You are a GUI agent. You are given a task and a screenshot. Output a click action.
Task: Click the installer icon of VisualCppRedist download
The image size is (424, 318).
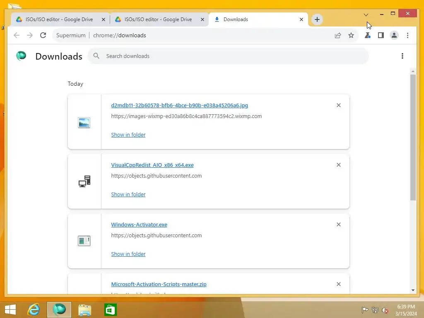84,181
